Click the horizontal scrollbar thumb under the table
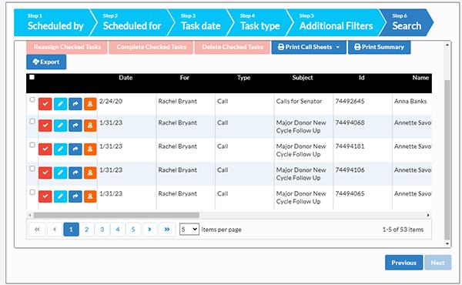 point(116,215)
